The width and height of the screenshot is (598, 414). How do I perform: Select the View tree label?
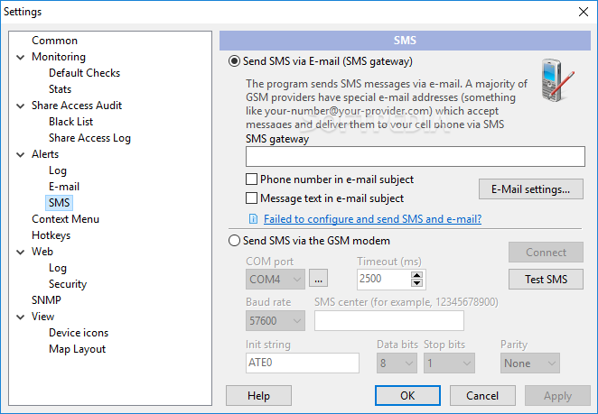click(x=42, y=317)
